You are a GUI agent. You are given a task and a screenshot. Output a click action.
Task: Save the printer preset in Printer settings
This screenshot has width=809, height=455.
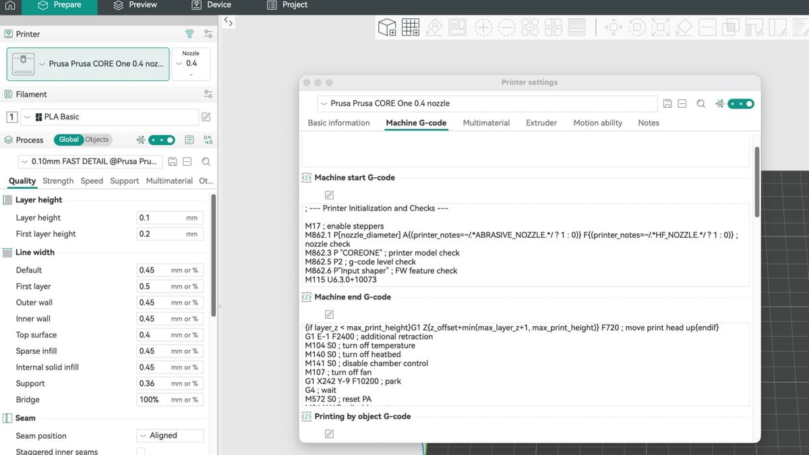point(667,104)
